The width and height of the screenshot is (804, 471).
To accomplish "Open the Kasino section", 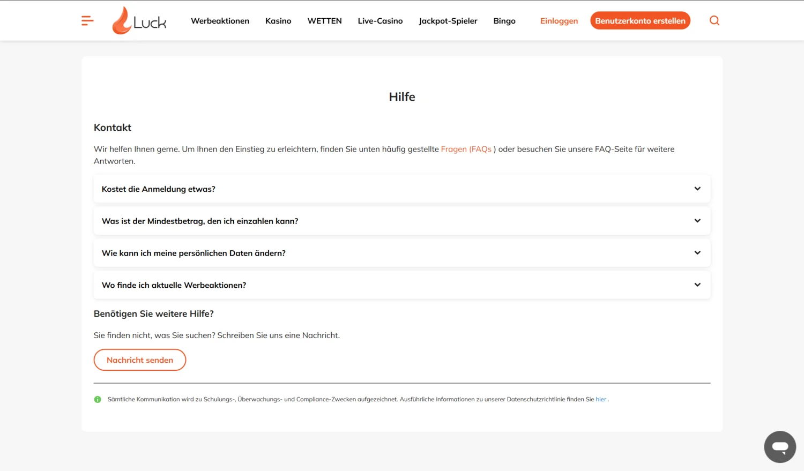I will [278, 21].
